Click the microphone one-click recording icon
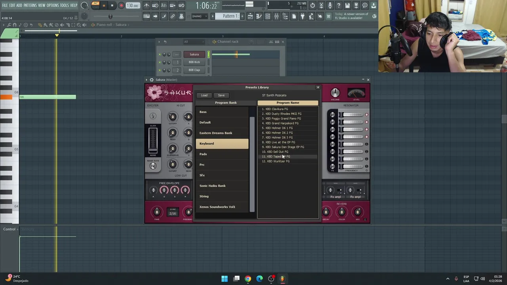The image size is (507, 285). [x=330, y=6]
